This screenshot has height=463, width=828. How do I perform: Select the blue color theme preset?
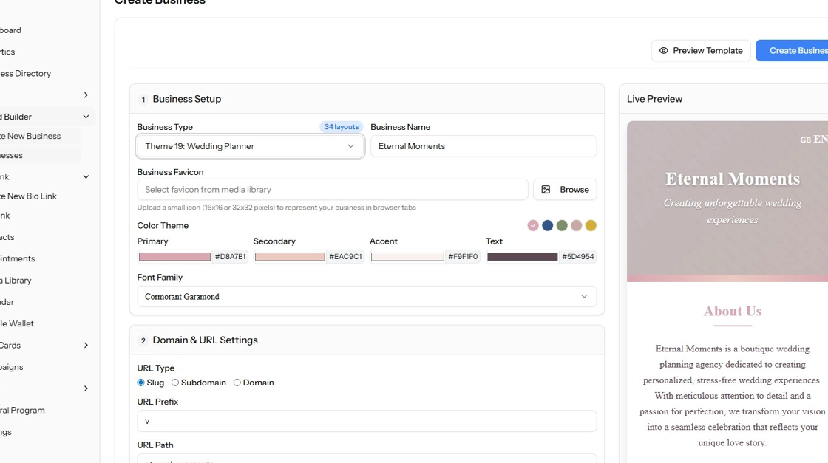tap(548, 226)
